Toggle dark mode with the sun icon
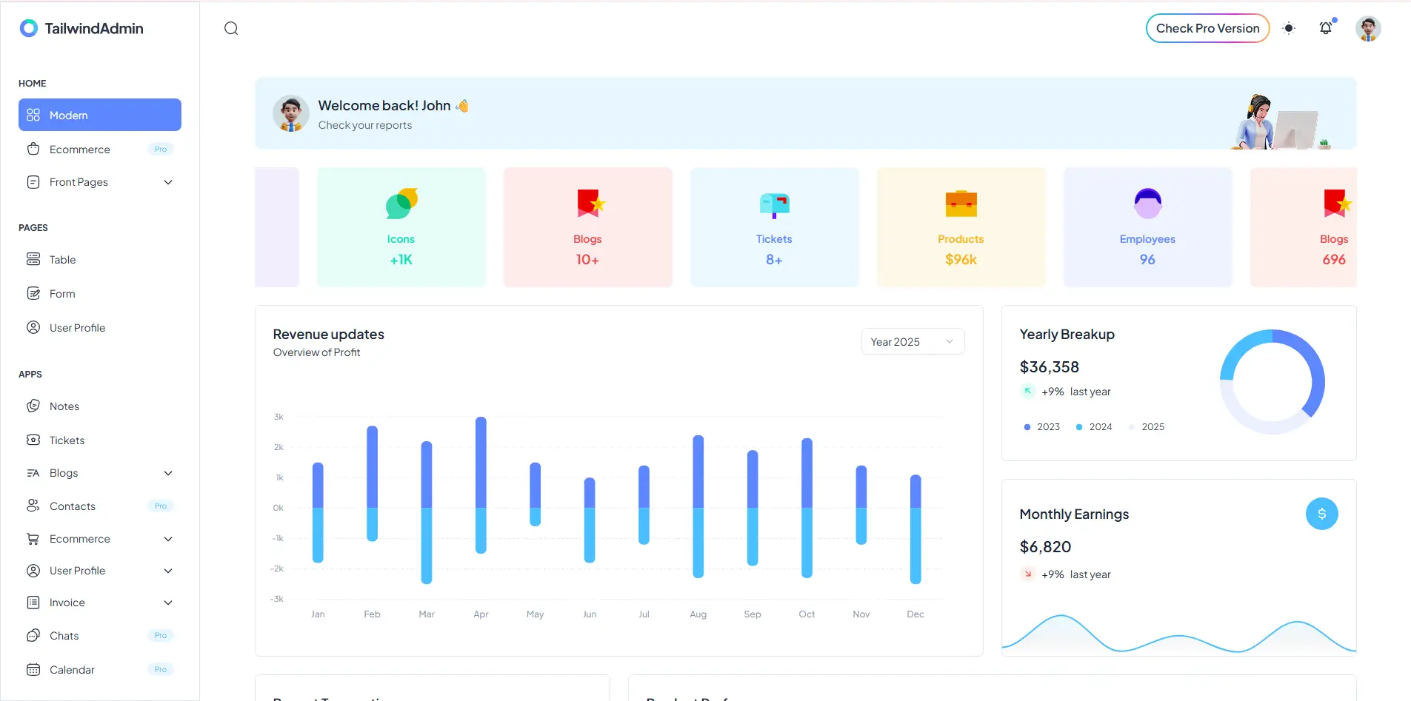 tap(1288, 28)
